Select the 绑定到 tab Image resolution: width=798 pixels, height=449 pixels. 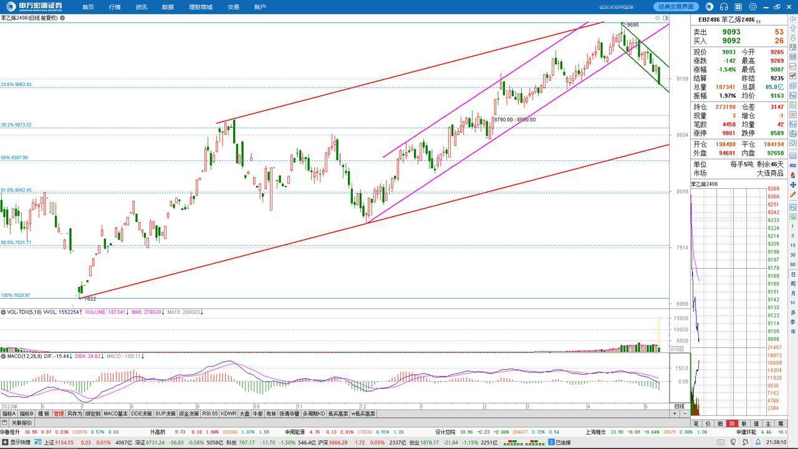[x=92, y=413]
